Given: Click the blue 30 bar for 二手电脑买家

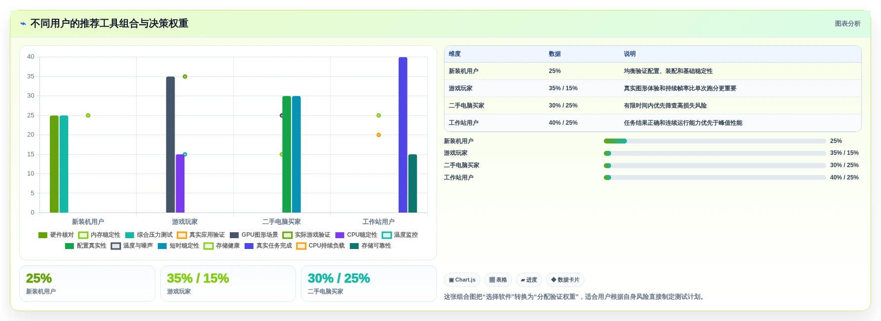Looking at the screenshot, I should [x=296, y=154].
